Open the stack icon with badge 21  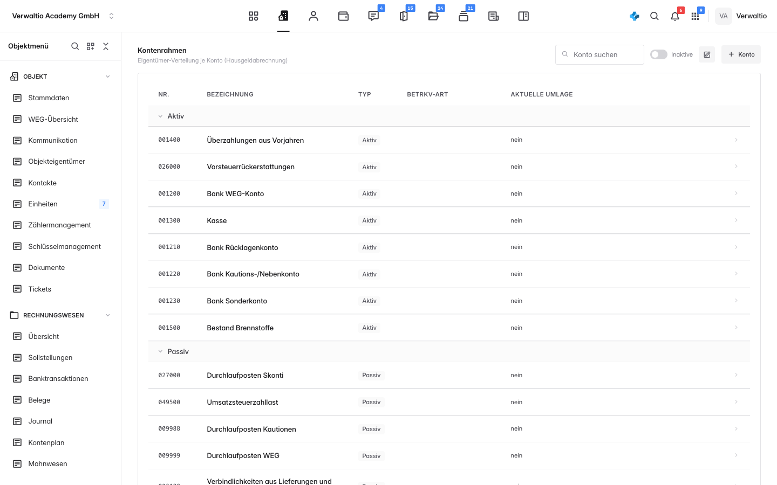click(464, 16)
